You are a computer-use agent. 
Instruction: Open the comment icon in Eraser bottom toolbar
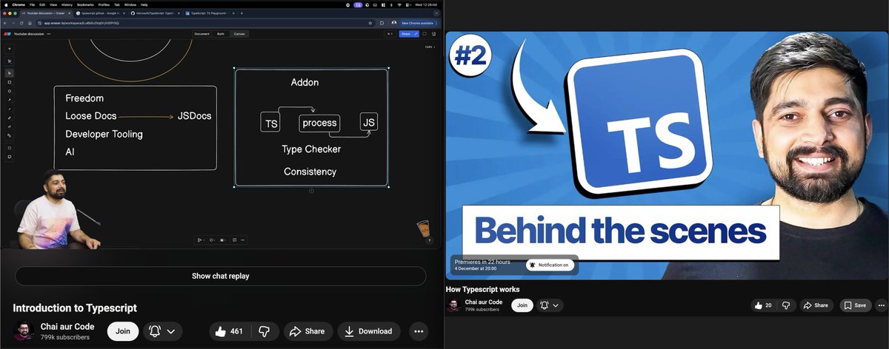point(235,240)
